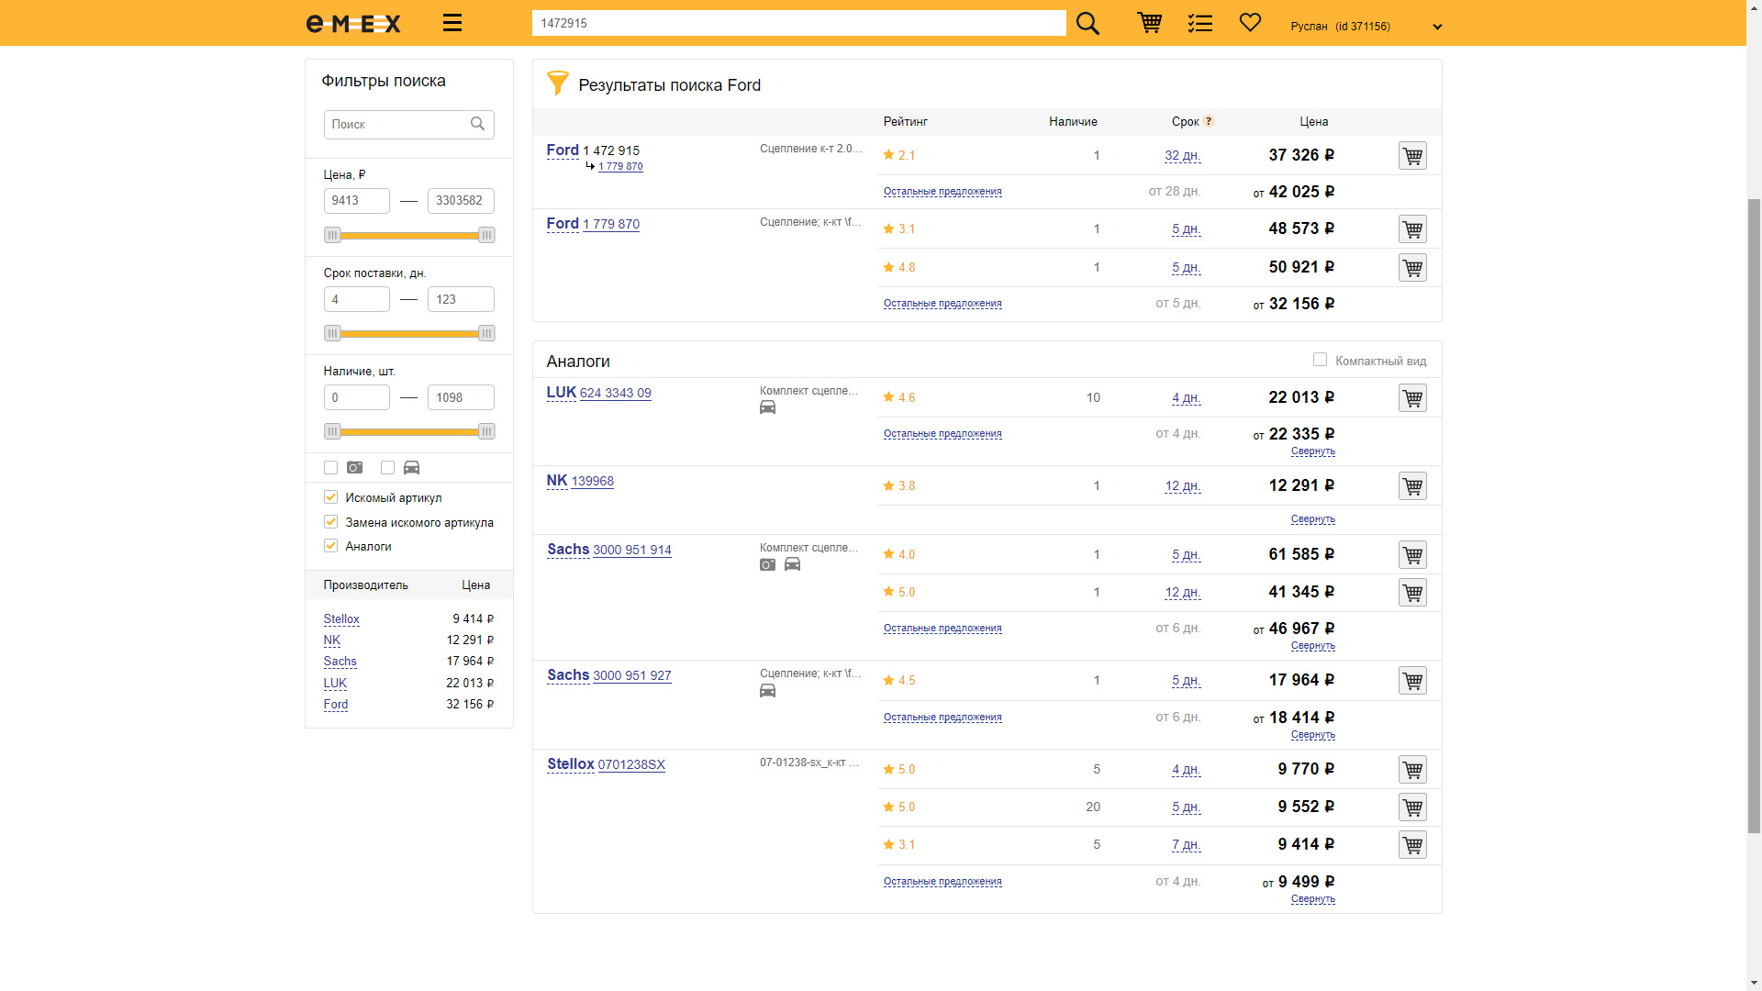Add NK 139968 to cart

(x=1412, y=486)
